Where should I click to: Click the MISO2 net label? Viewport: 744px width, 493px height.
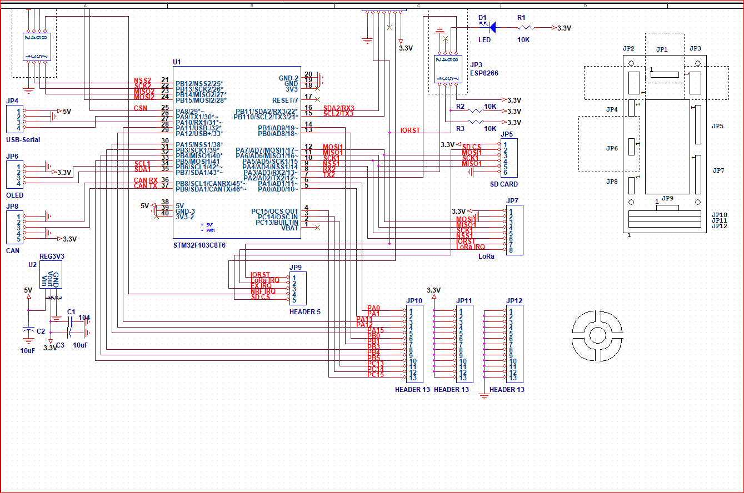coord(144,92)
